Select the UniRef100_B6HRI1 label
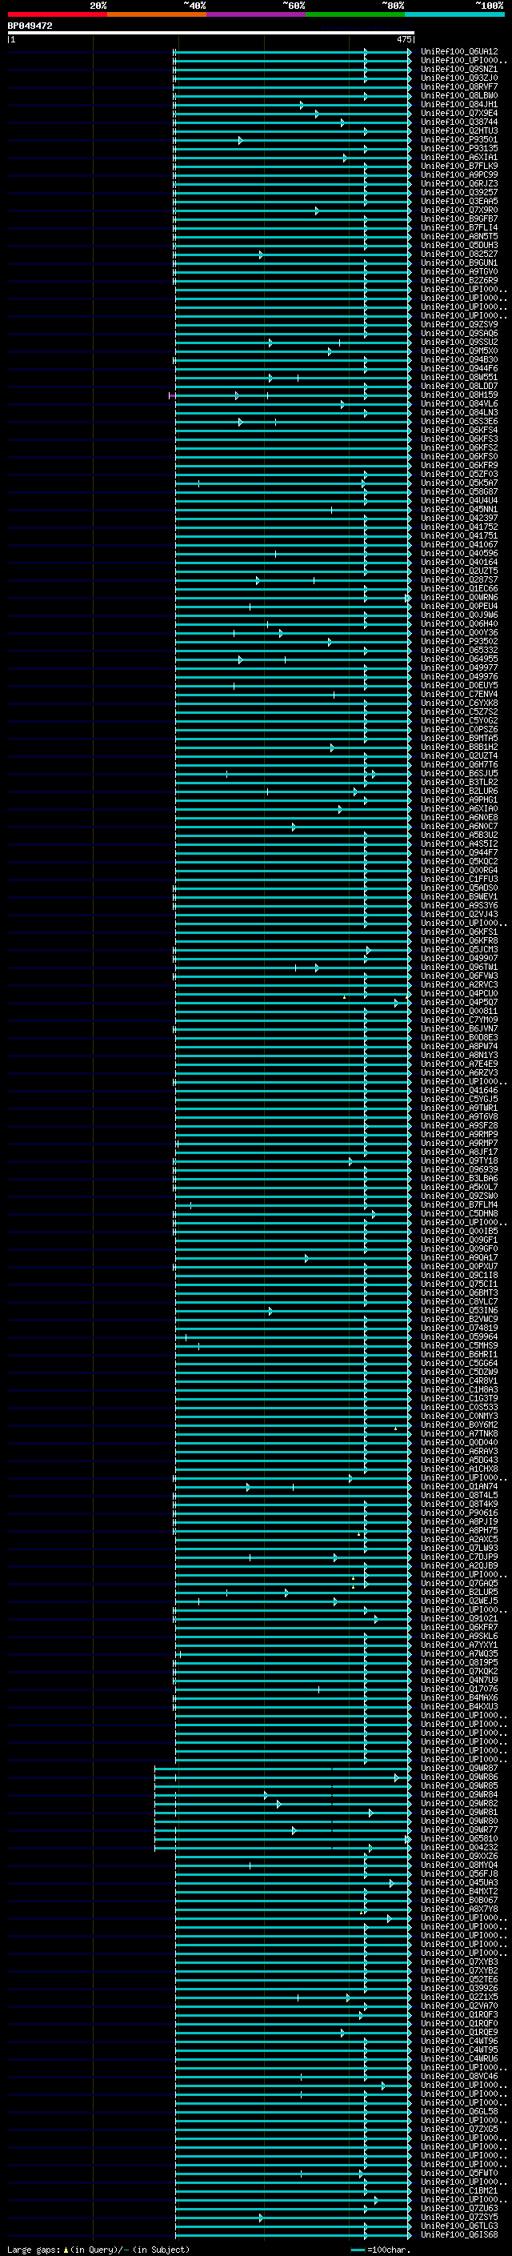The image size is (512, 2256). 459,1354
